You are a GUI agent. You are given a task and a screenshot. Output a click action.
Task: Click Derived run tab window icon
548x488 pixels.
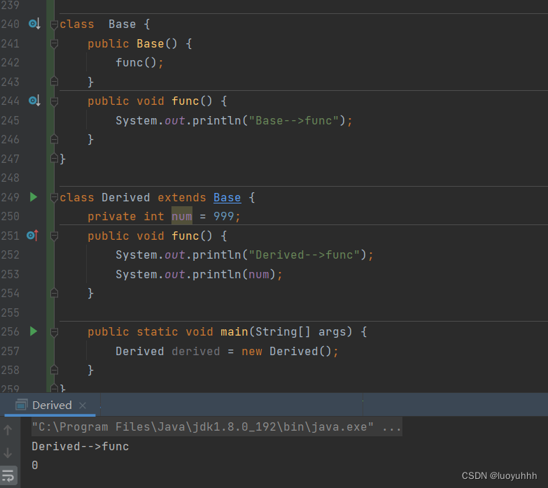click(x=21, y=405)
